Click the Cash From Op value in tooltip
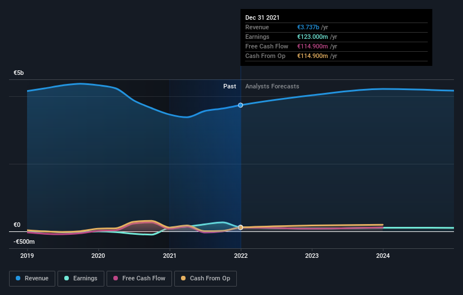This screenshot has width=463, height=295. (x=312, y=56)
